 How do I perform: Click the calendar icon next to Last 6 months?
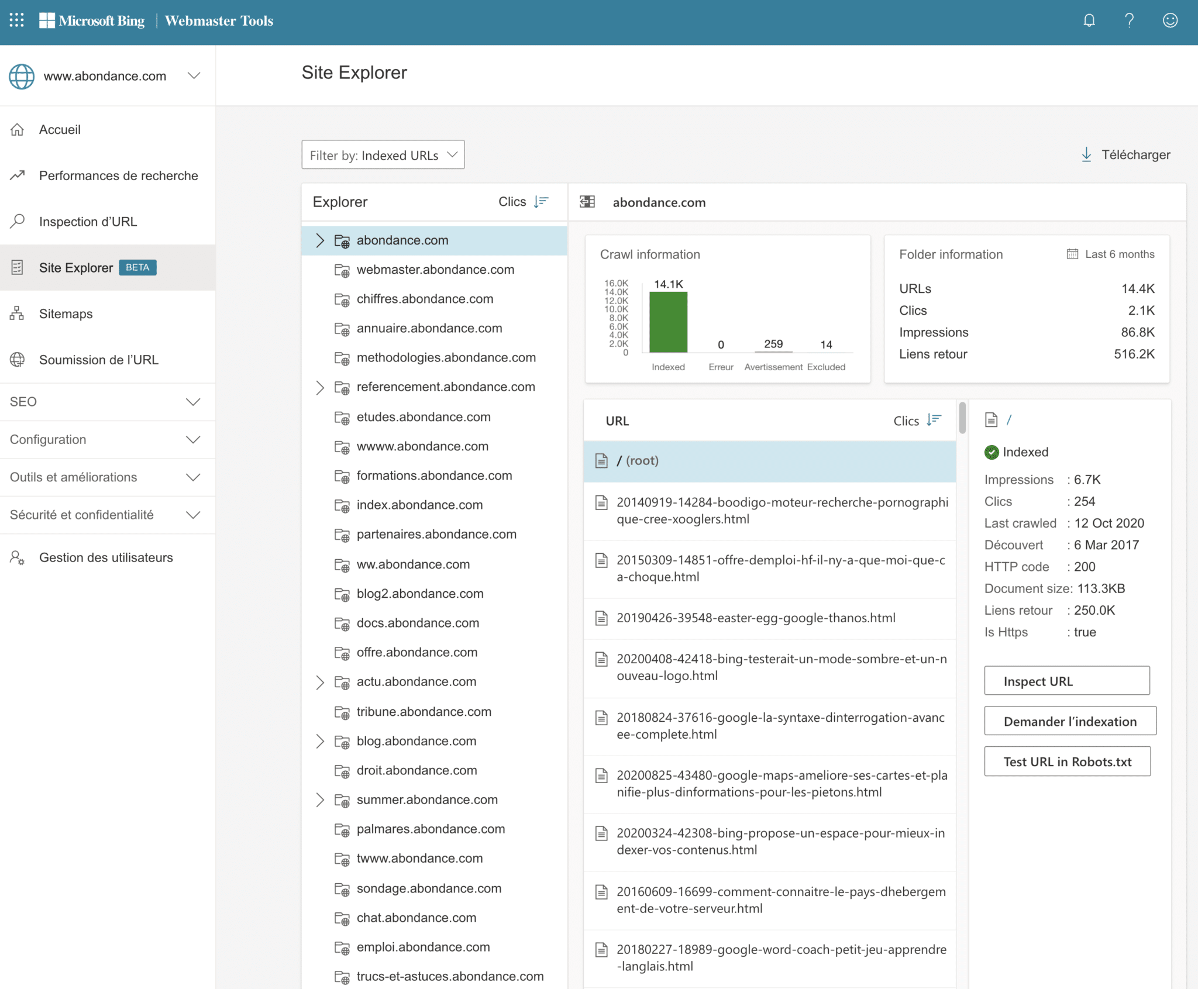coord(1072,254)
